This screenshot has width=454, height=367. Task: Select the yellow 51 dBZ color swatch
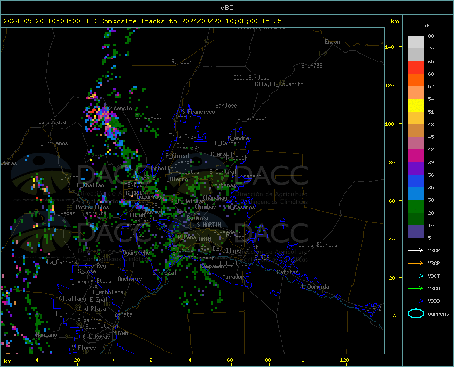(416, 106)
